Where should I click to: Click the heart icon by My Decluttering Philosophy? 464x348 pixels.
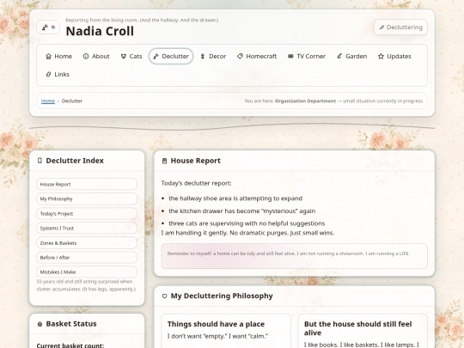coord(164,296)
